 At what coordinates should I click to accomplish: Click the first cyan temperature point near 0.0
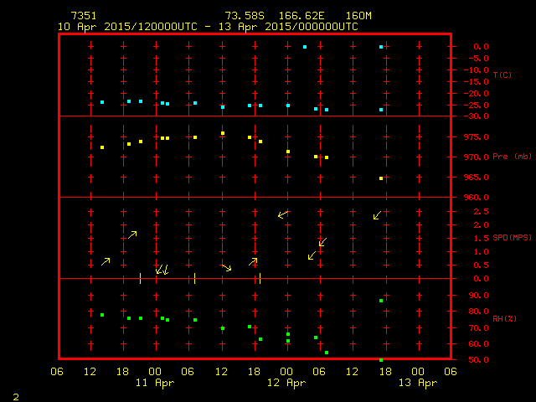pyautogui.click(x=305, y=47)
